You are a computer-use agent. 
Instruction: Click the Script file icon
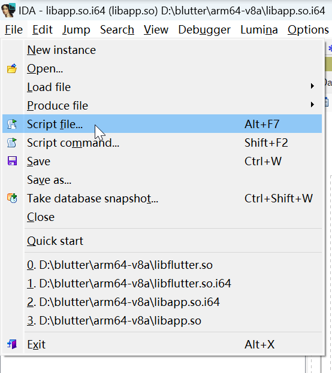click(12, 124)
